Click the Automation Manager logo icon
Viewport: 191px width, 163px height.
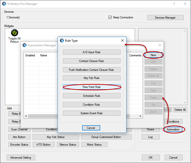(x=24, y=45)
